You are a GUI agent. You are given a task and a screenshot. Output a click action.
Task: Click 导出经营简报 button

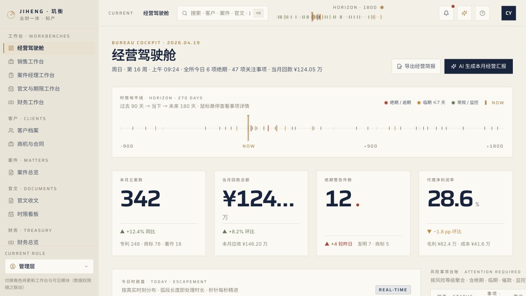click(x=416, y=66)
